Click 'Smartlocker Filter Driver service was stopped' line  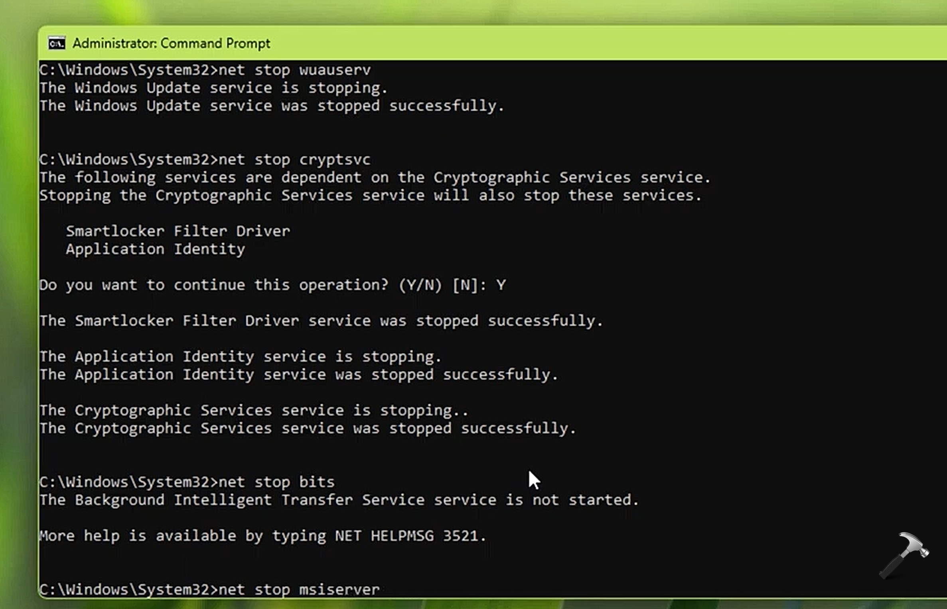321,321
